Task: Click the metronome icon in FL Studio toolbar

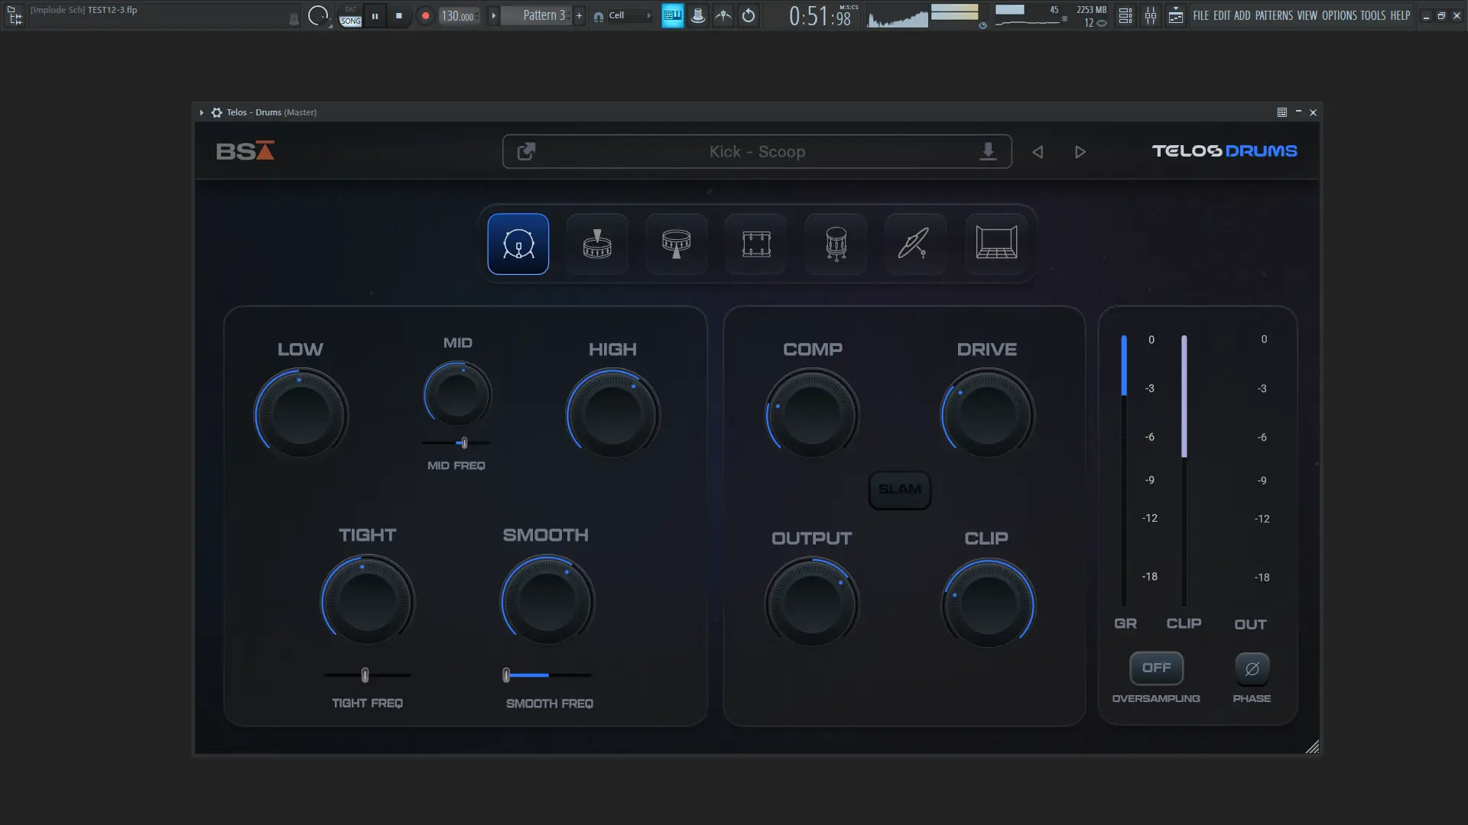Action: [x=723, y=15]
